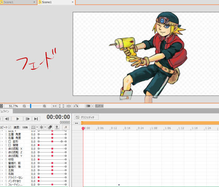Close the greyed-out Scene1 tab
The width and height of the screenshot is (219, 187).
point(34,2)
